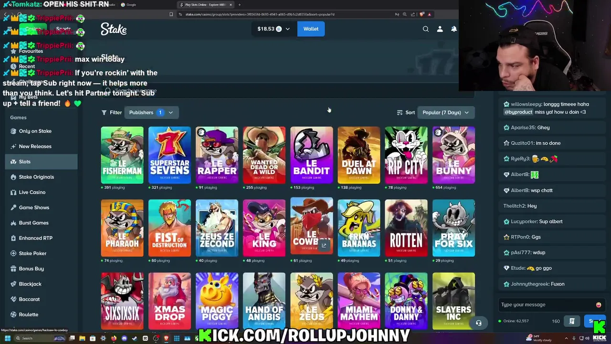Open Discord from the taskbar
Viewport: 611px width, 344px height.
tap(124, 338)
